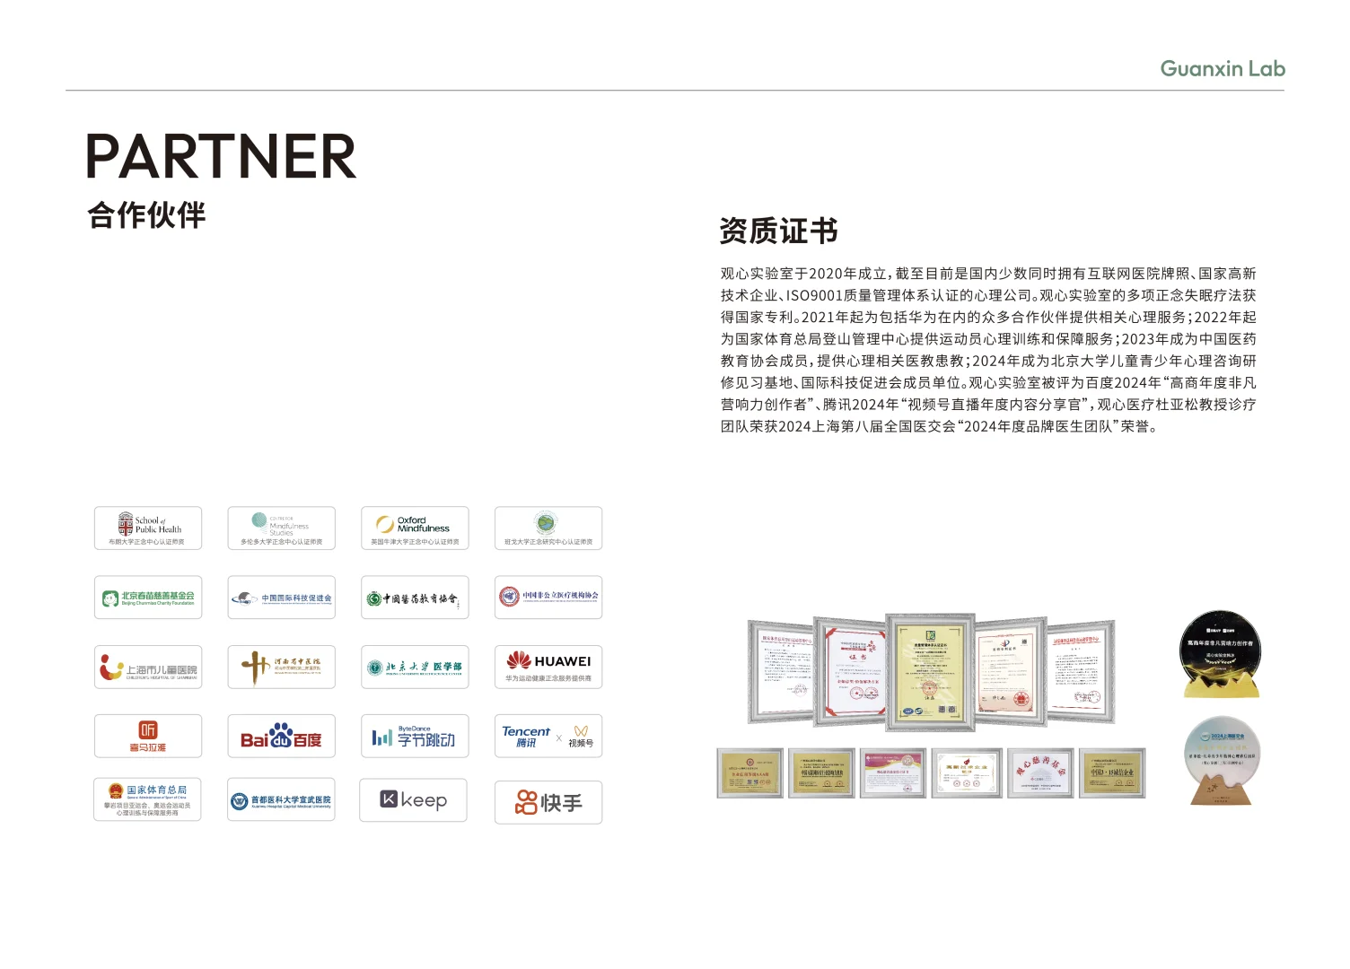
Task: Open the Keep logo card
Action: [x=414, y=800]
